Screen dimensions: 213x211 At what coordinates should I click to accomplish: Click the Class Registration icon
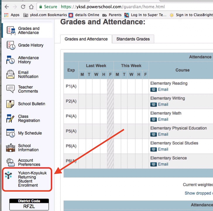click(11, 118)
